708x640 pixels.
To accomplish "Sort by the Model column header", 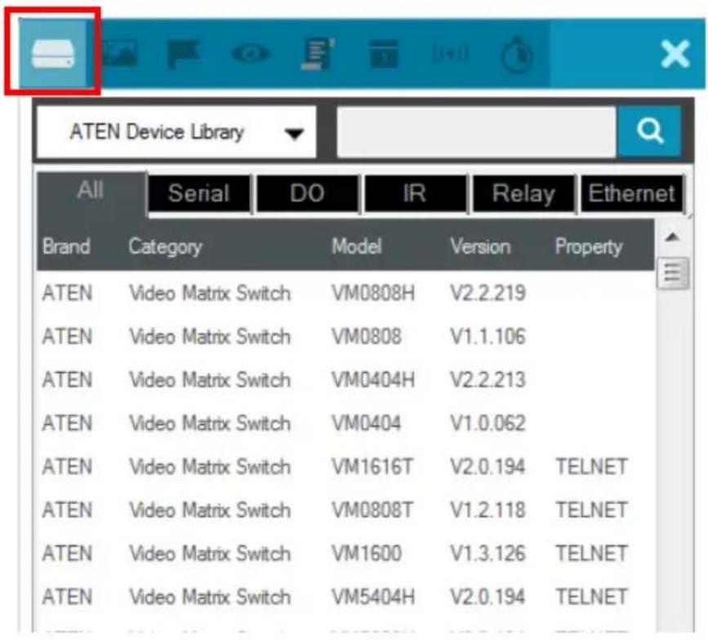I will (357, 247).
